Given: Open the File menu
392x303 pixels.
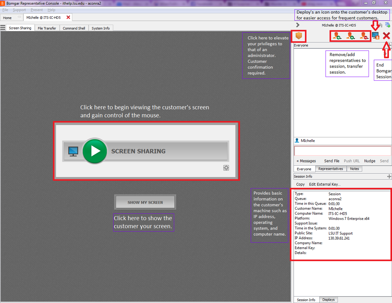Looking at the screenshot, I should coord(5,10).
